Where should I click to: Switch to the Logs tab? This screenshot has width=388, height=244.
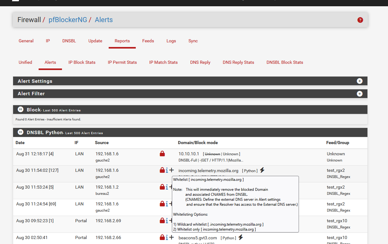(171, 41)
